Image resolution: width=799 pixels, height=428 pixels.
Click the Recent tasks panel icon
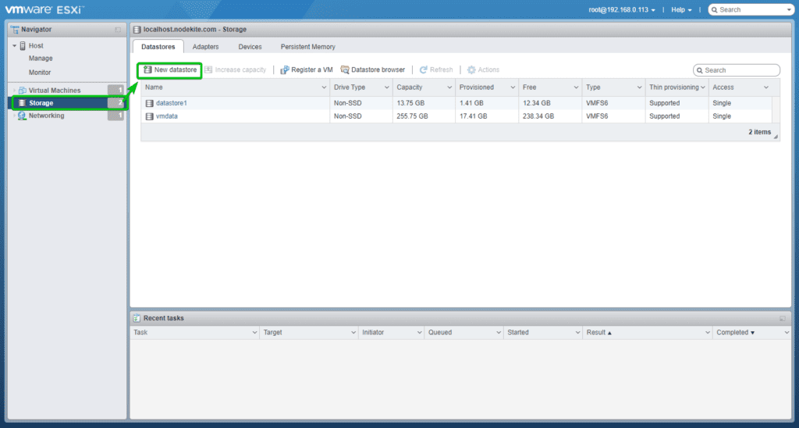137,319
